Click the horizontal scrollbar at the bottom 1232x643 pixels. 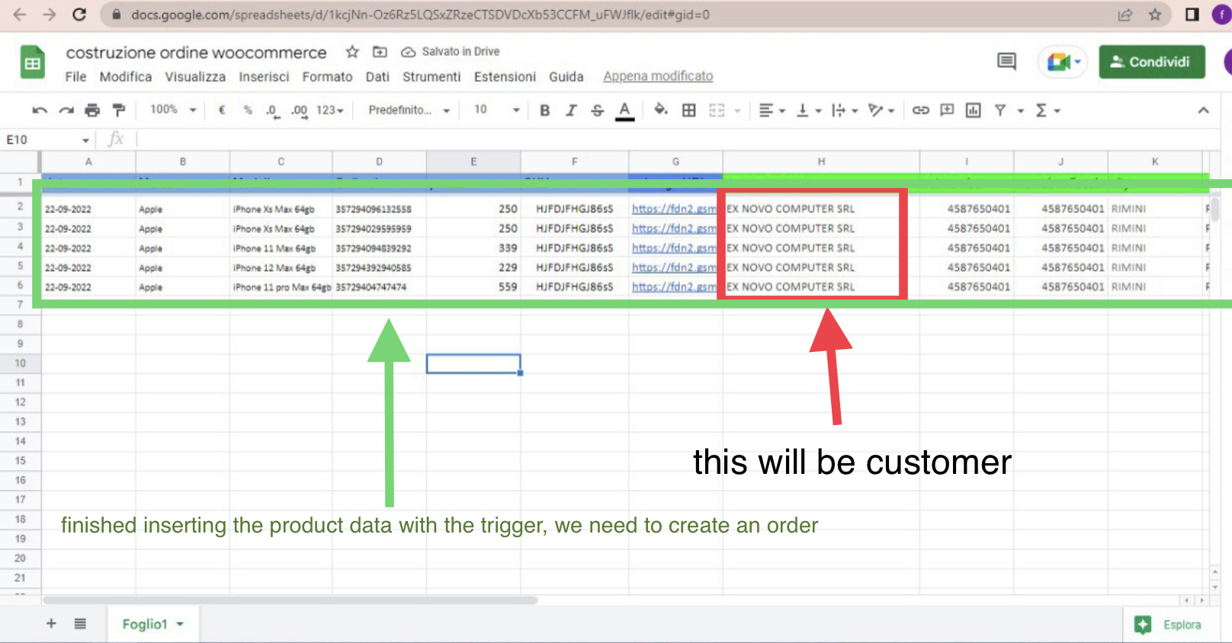(x=290, y=600)
